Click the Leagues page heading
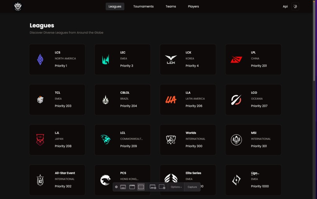This screenshot has width=317, height=199. (42, 25)
